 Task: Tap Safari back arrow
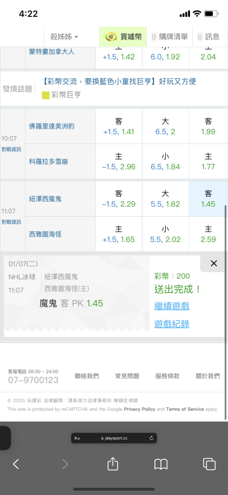click(16, 464)
